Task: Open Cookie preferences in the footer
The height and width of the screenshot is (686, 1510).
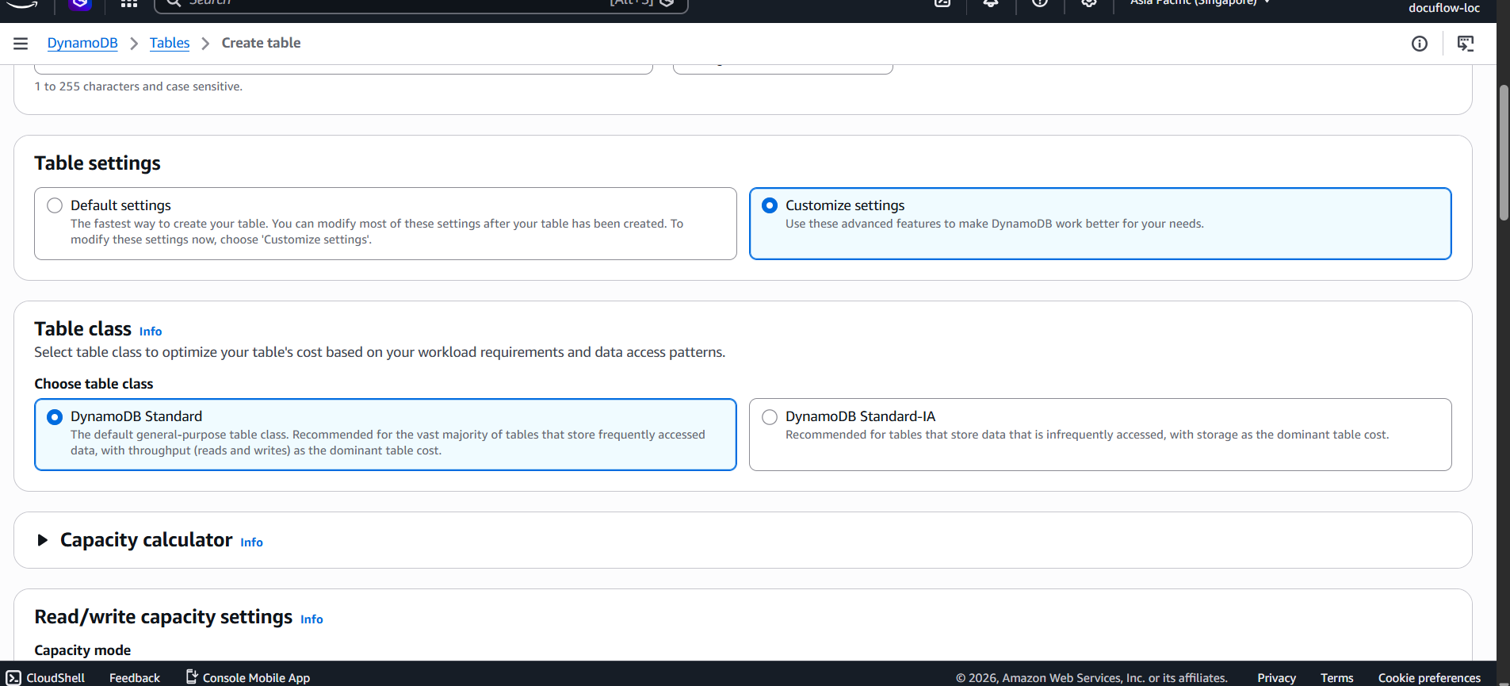Action: click(1429, 677)
